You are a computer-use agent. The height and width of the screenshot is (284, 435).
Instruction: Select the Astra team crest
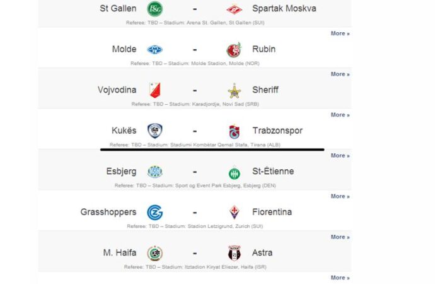click(235, 253)
